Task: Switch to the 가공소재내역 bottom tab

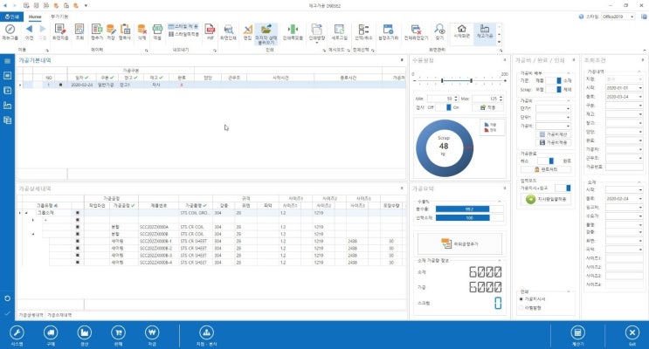Action: tap(59, 315)
